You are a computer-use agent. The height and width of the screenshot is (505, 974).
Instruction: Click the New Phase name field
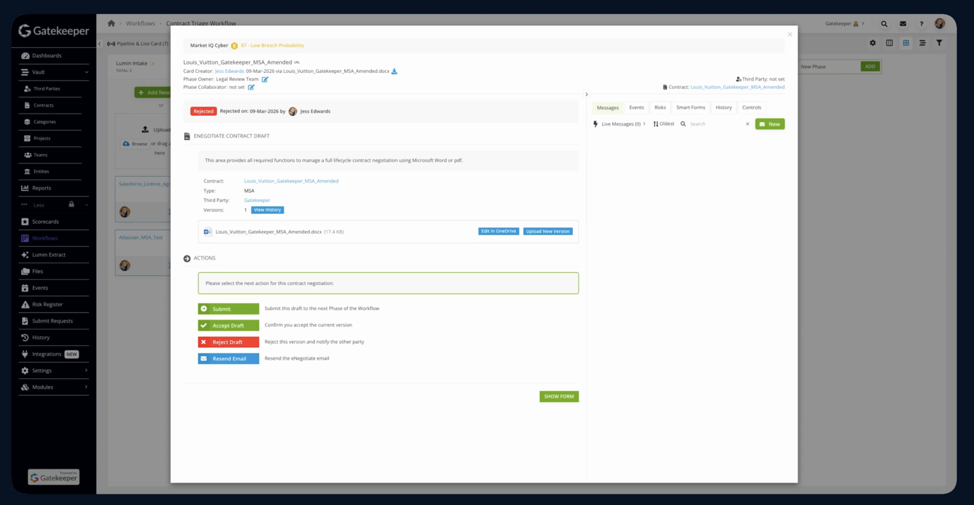[x=829, y=67]
